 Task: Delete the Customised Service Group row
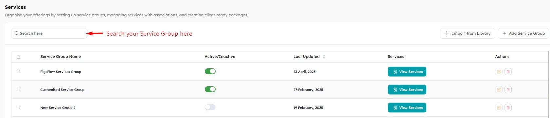(508, 90)
